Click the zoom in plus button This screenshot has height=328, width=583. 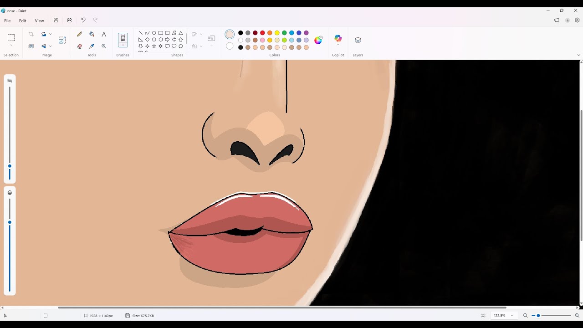(x=577, y=316)
